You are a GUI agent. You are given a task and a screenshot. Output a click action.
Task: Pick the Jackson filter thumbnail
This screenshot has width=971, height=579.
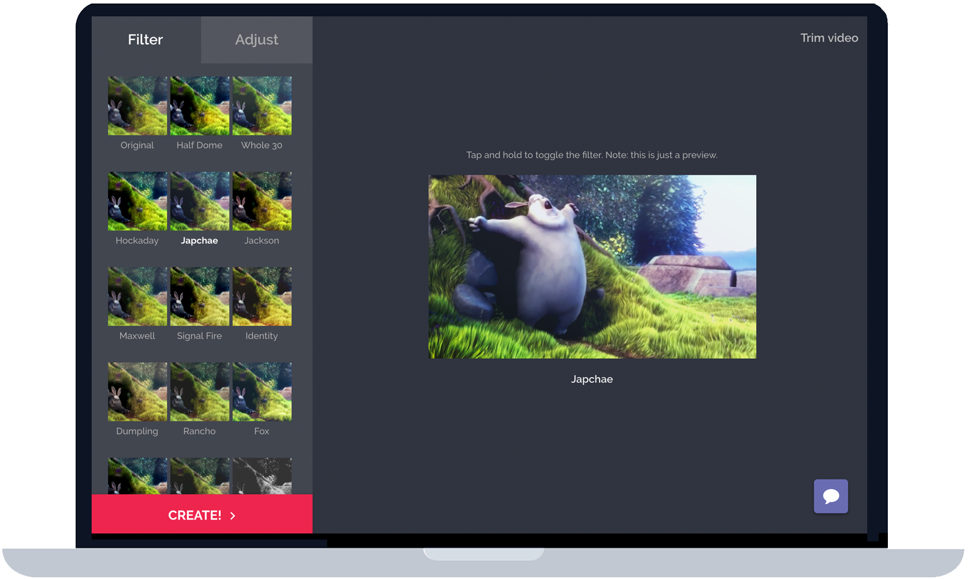point(262,201)
